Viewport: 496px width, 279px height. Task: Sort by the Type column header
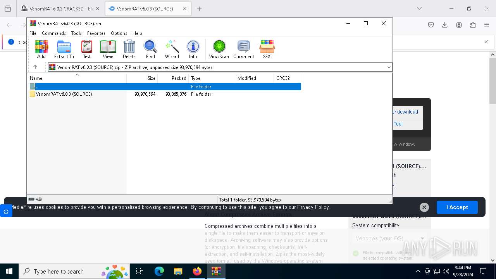pyautogui.click(x=212, y=78)
